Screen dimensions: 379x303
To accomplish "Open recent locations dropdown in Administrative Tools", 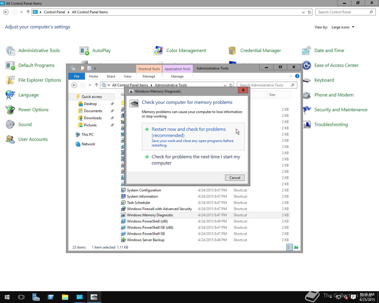I will tap(90, 85).
